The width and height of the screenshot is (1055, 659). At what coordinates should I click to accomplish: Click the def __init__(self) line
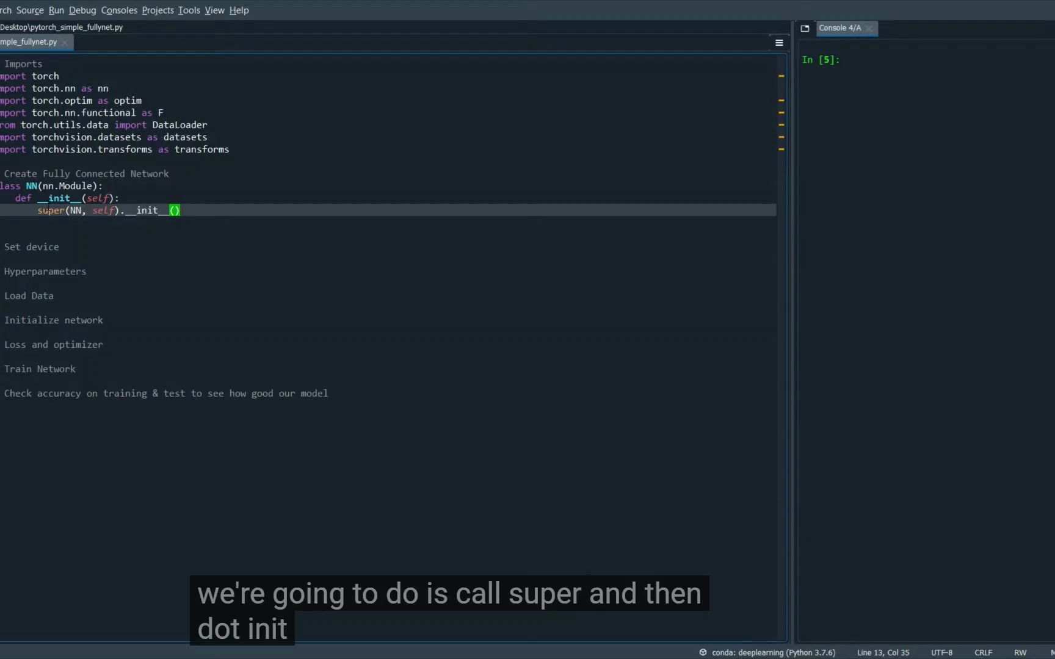(67, 198)
